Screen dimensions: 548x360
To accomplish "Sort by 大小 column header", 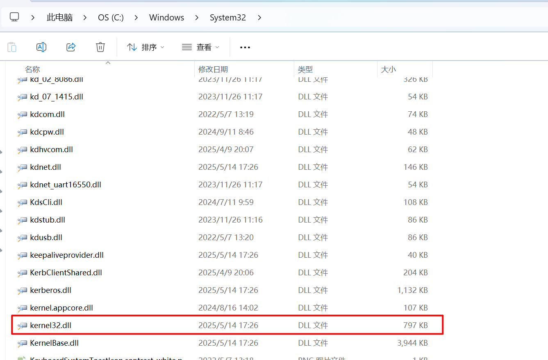I will click(x=388, y=70).
